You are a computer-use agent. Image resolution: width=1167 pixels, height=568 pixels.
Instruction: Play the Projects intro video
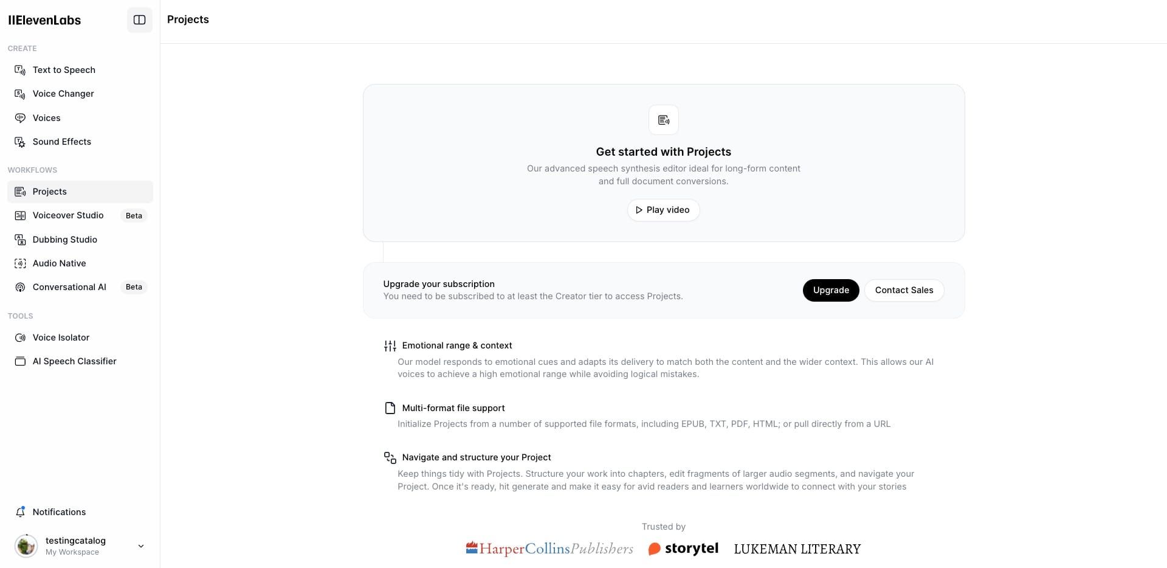(663, 210)
